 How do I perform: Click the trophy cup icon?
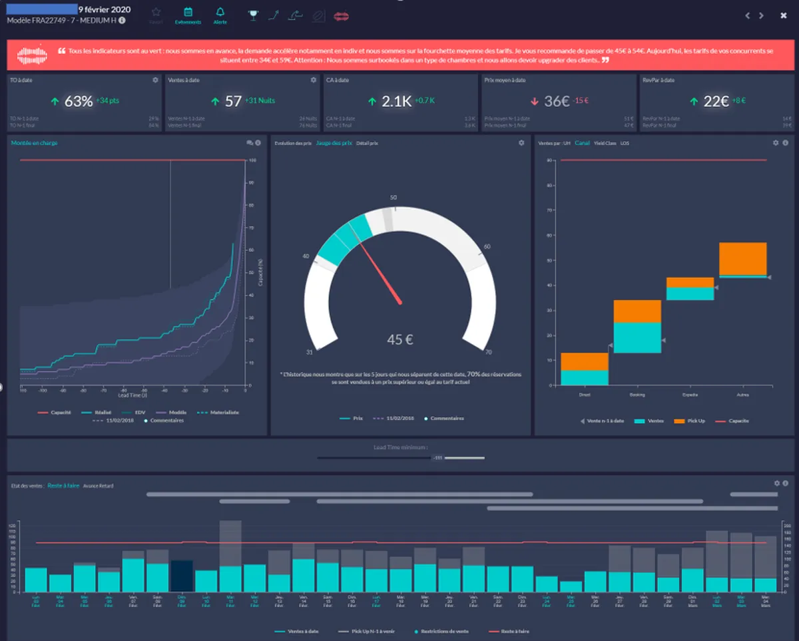tap(253, 15)
